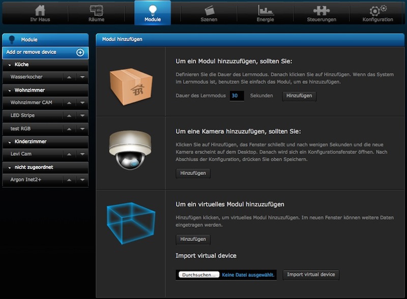Viewport: 407px width, 299px height.
Task: Move Wasserkocher up with the arrow
Action: [69, 77]
